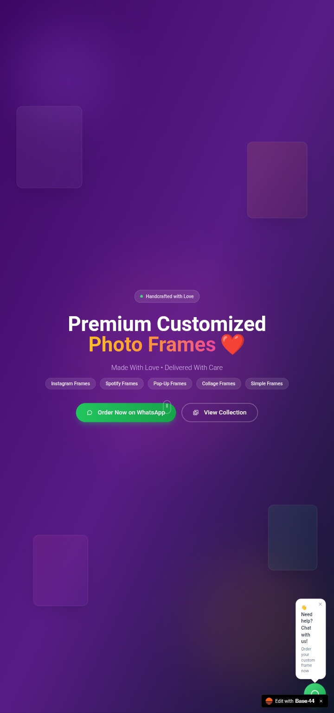
Task: Choose the Pop-Up Frames tag
Action: coord(170,383)
